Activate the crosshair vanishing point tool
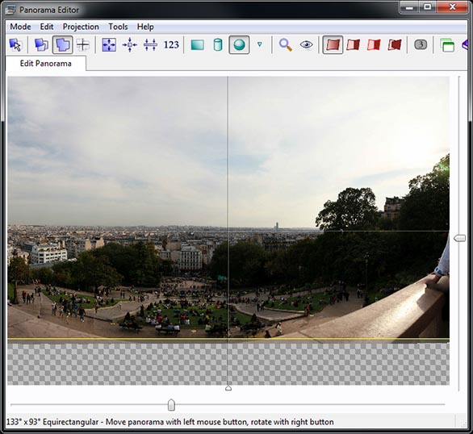Image resolution: width=473 pixels, height=434 pixels. pos(82,45)
